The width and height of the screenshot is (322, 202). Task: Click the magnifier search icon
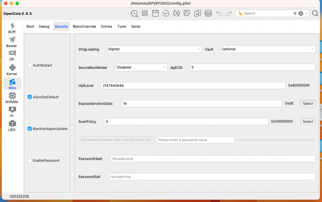pyautogui.click(x=315, y=13)
